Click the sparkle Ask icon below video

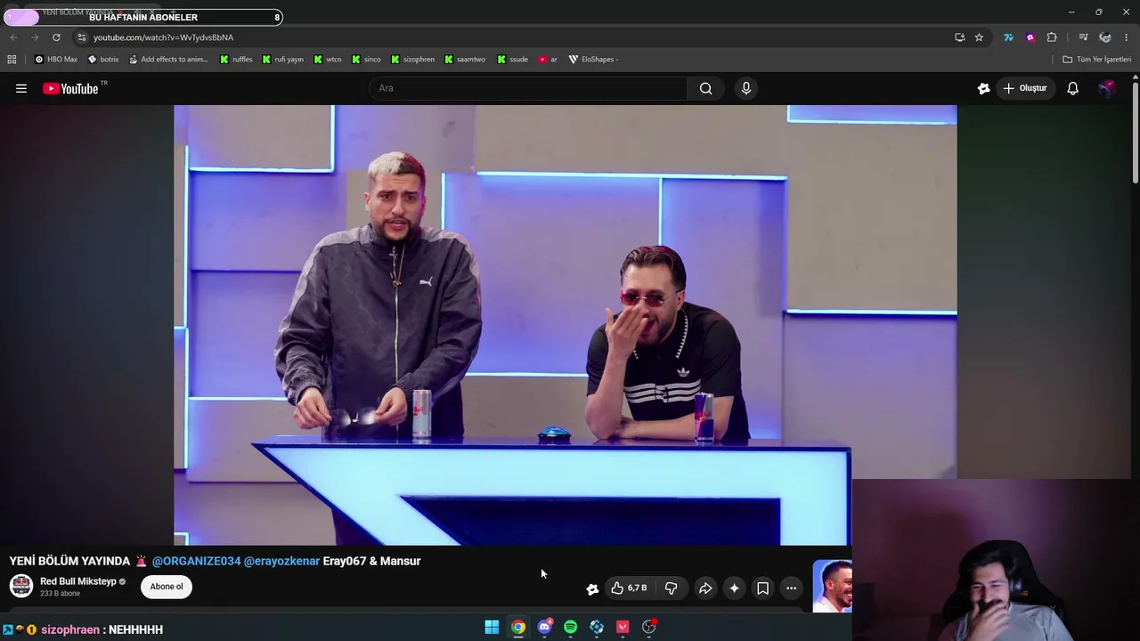click(x=734, y=588)
